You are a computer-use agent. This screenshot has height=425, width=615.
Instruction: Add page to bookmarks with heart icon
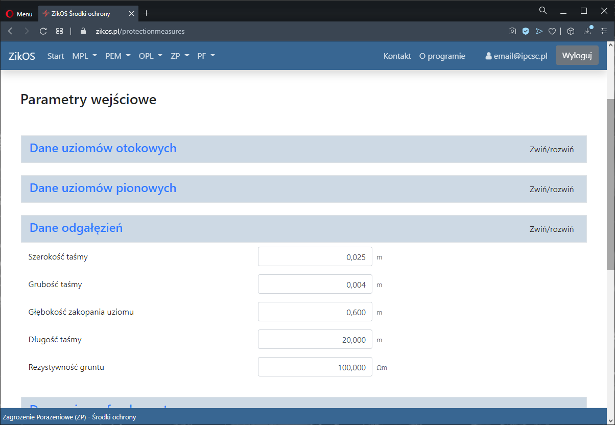point(552,31)
